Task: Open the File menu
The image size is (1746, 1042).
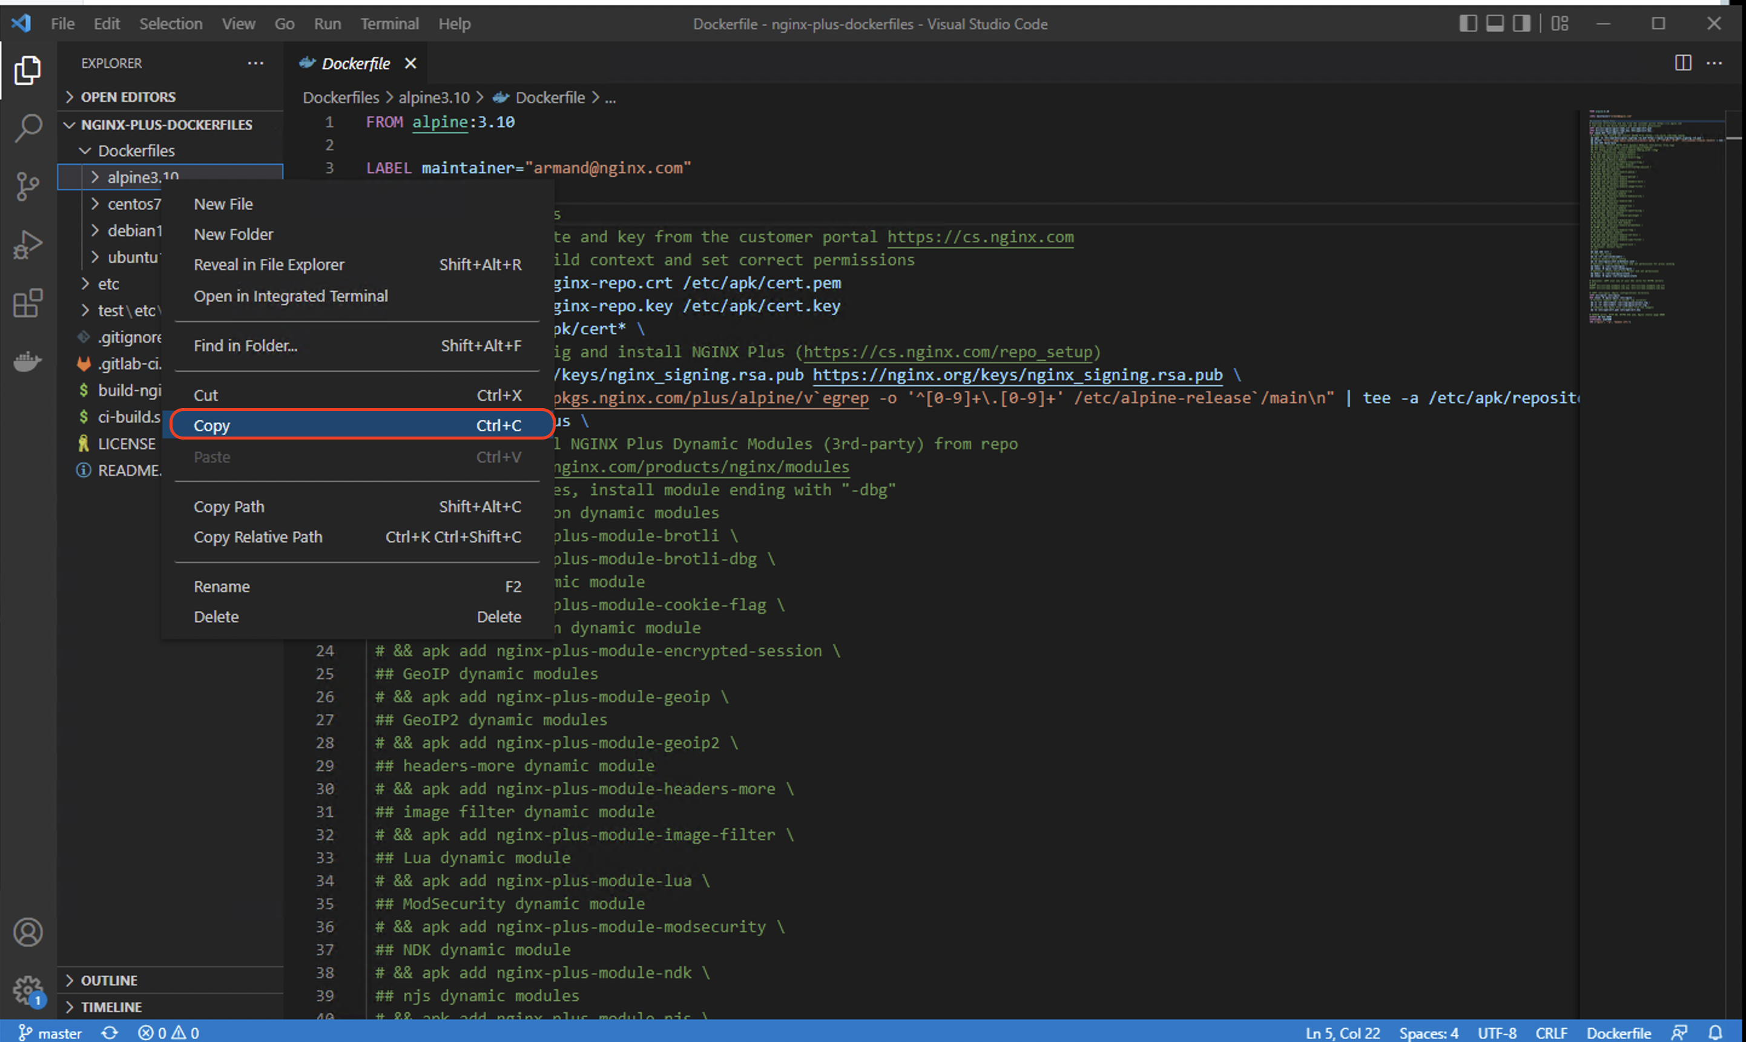Action: pos(62,24)
